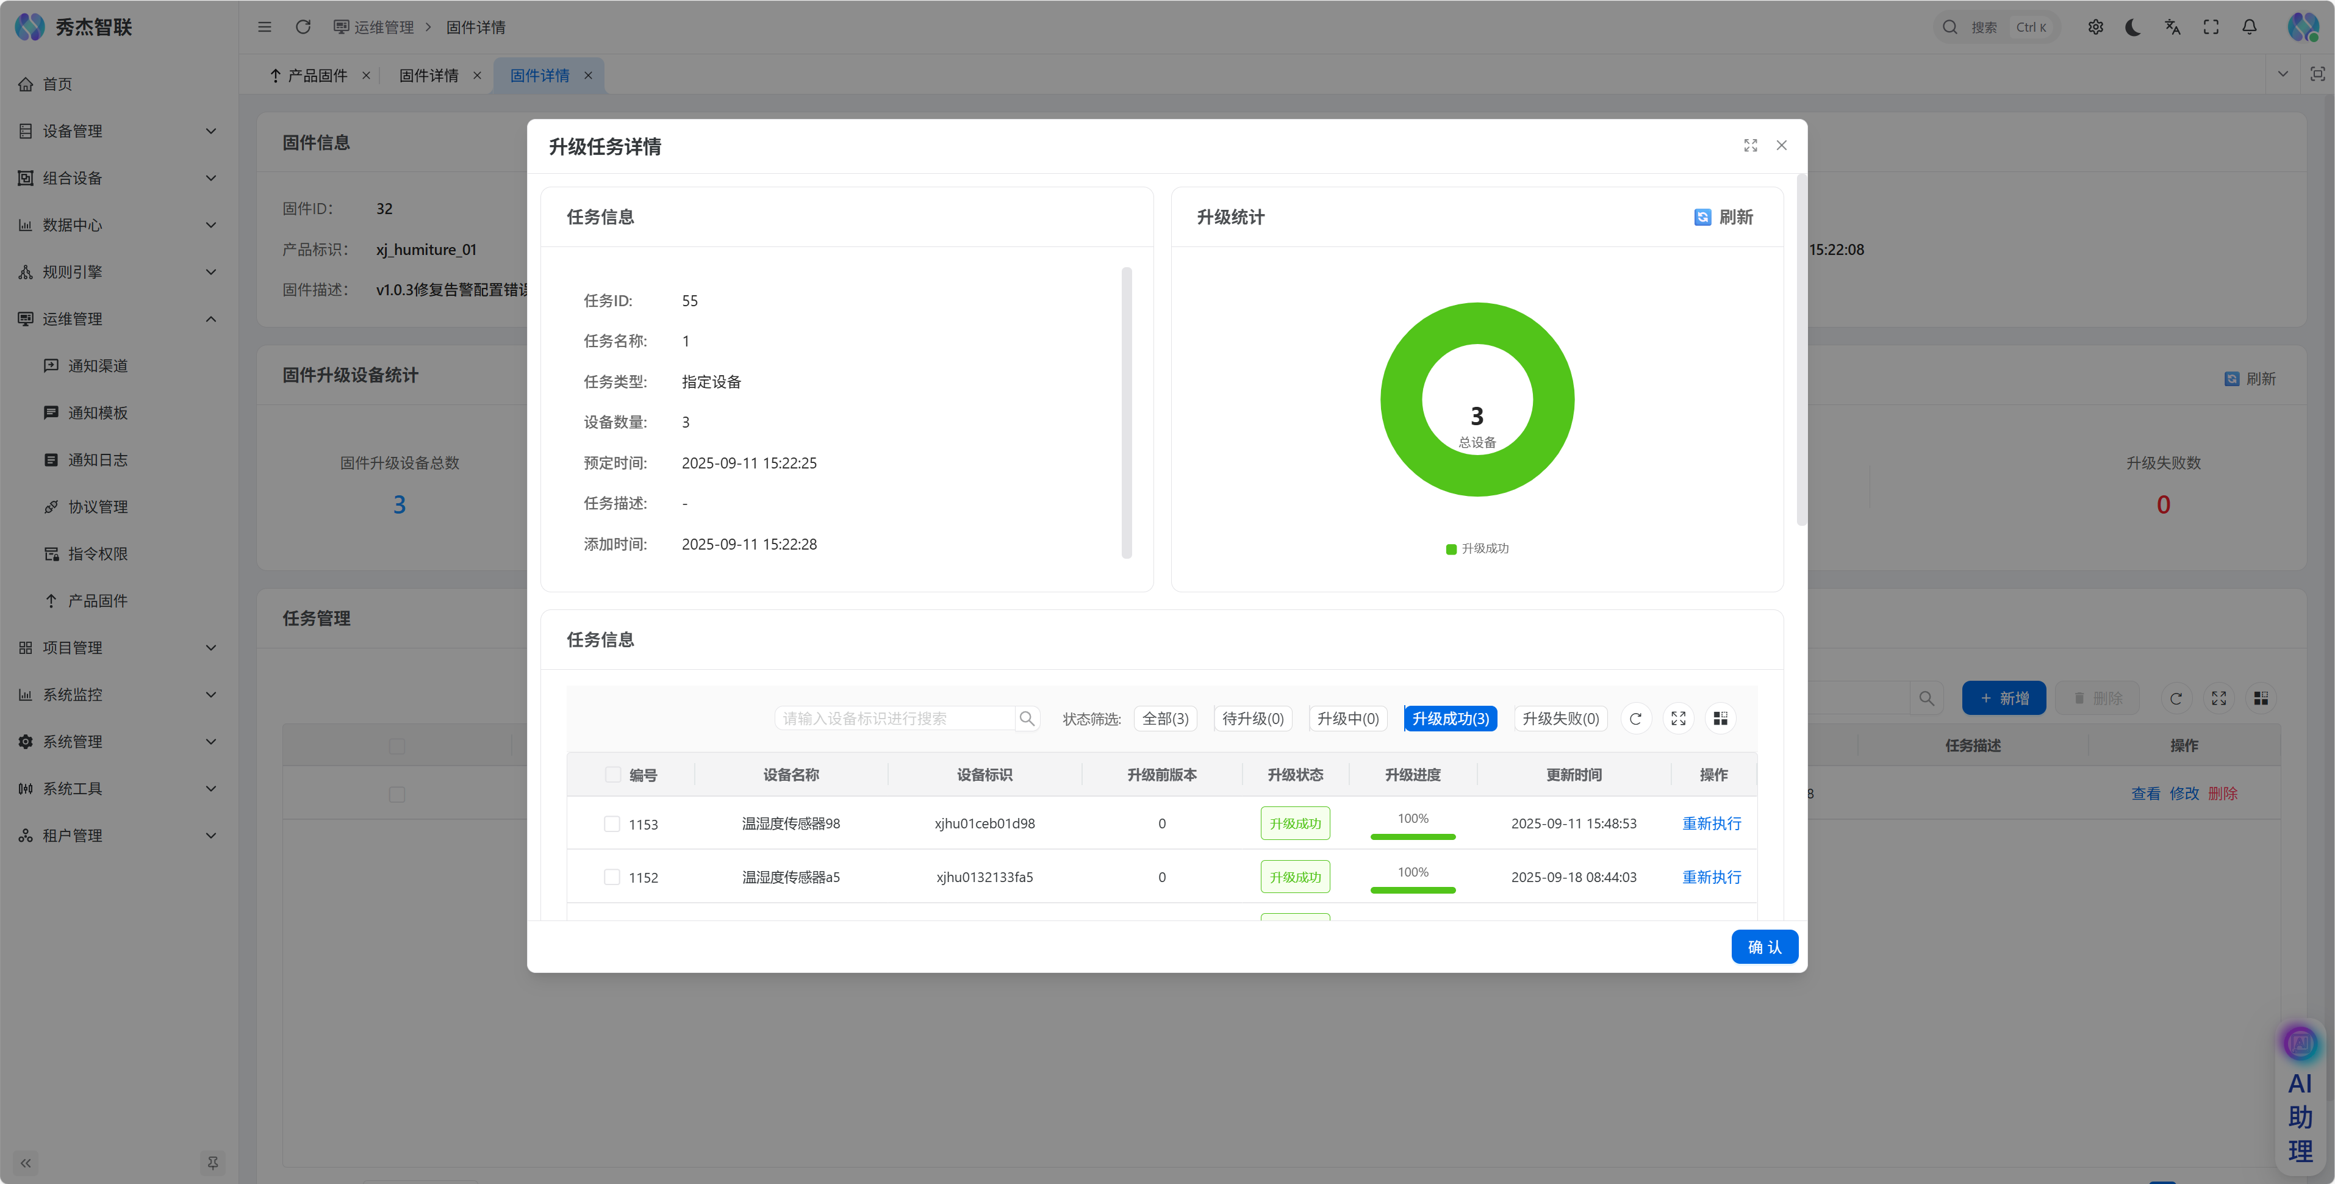Click the fullscreen icon in dialog header

tap(1751, 145)
